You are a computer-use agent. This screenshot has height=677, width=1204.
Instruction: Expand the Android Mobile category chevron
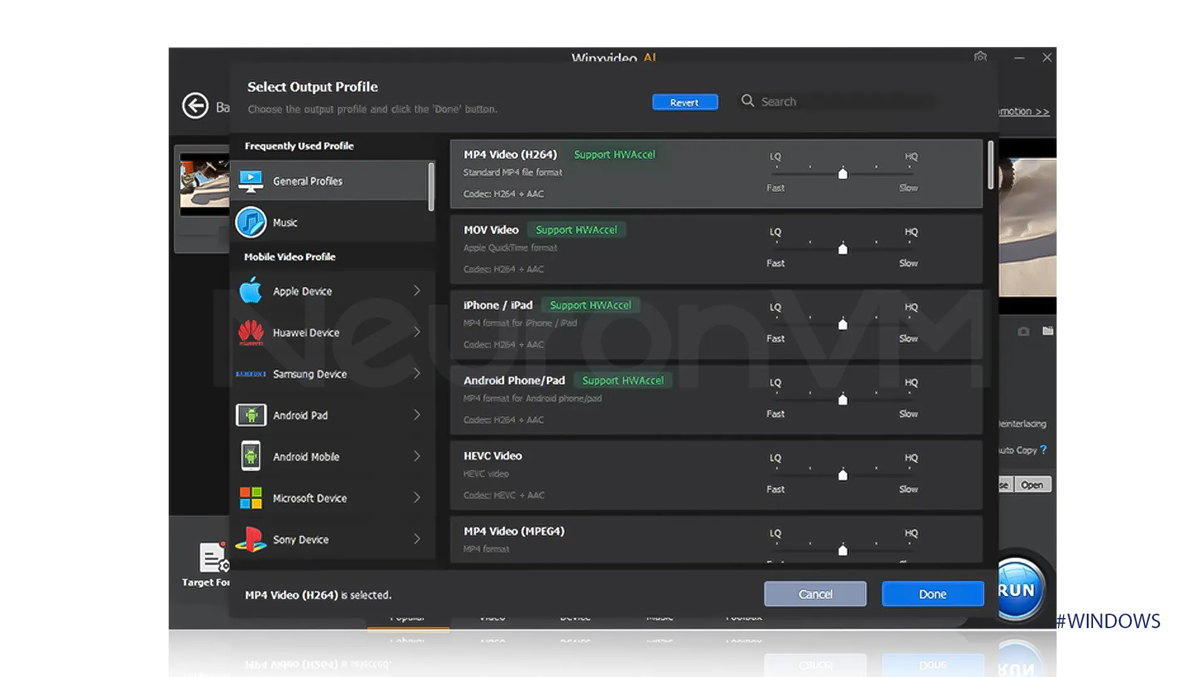[x=417, y=456]
